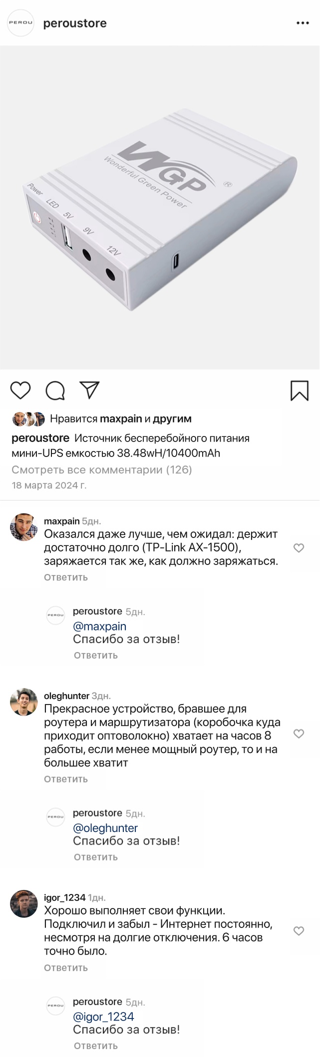The image size is (320, 1057).
Task: Open peroustore username in the header
Action: point(75,23)
